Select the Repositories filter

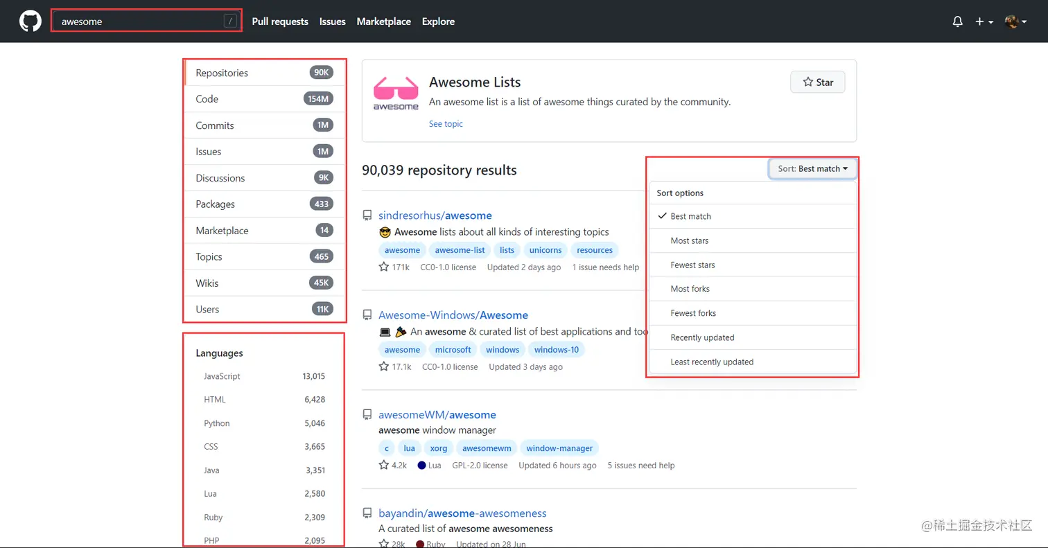pos(265,73)
